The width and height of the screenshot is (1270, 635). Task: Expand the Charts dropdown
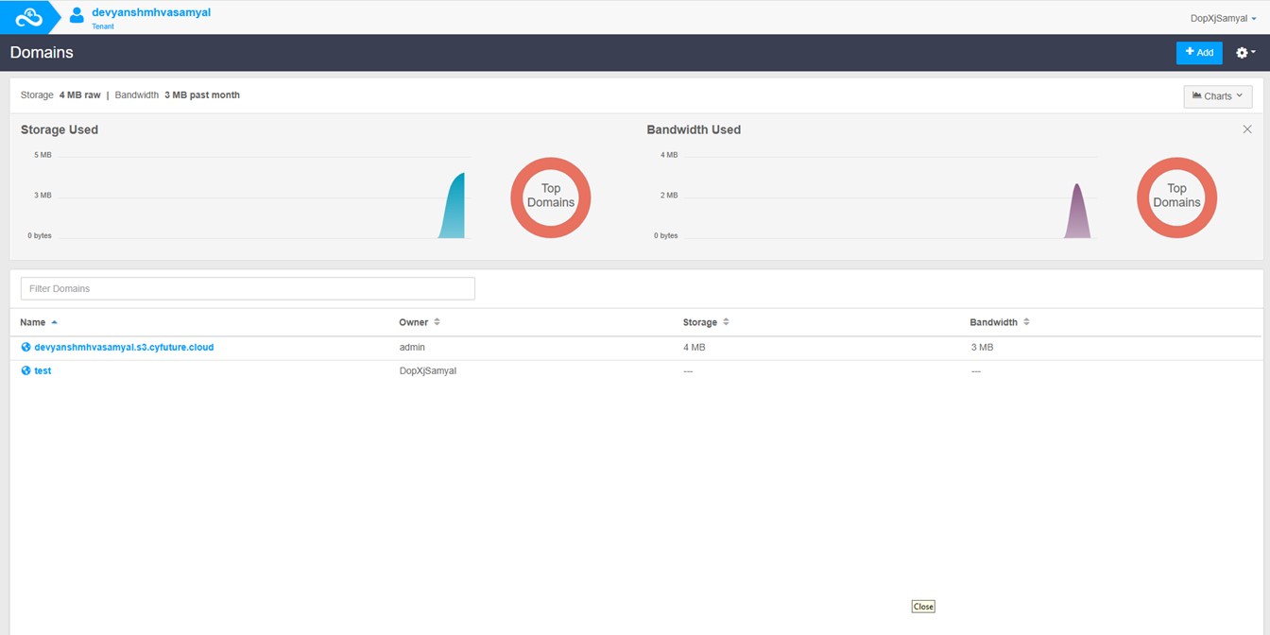point(1217,96)
